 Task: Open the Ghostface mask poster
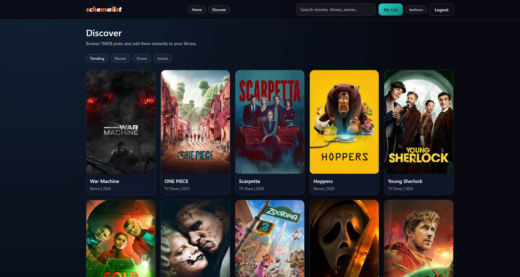(x=344, y=239)
